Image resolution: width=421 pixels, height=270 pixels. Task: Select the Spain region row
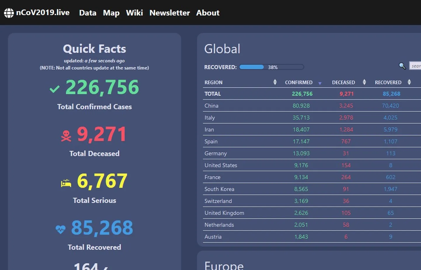pyautogui.click(x=312, y=142)
